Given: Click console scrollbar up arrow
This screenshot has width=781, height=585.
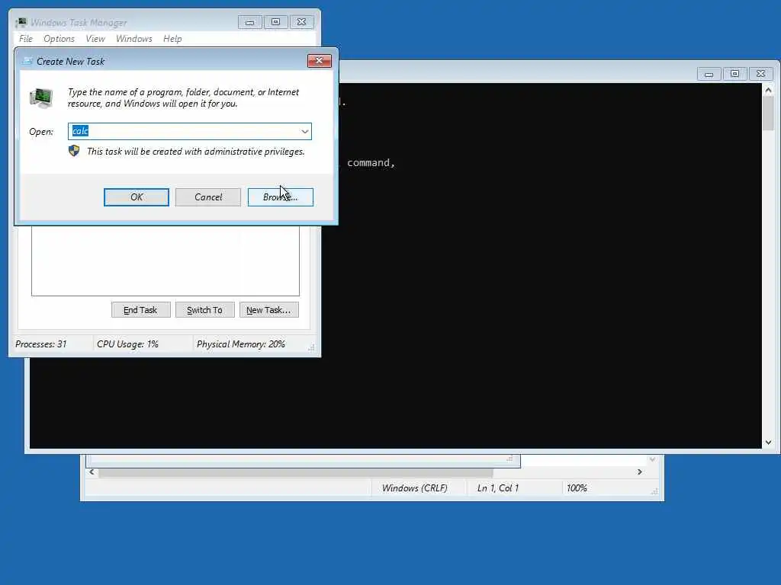Looking at the screenshot, I should (768, 90).
